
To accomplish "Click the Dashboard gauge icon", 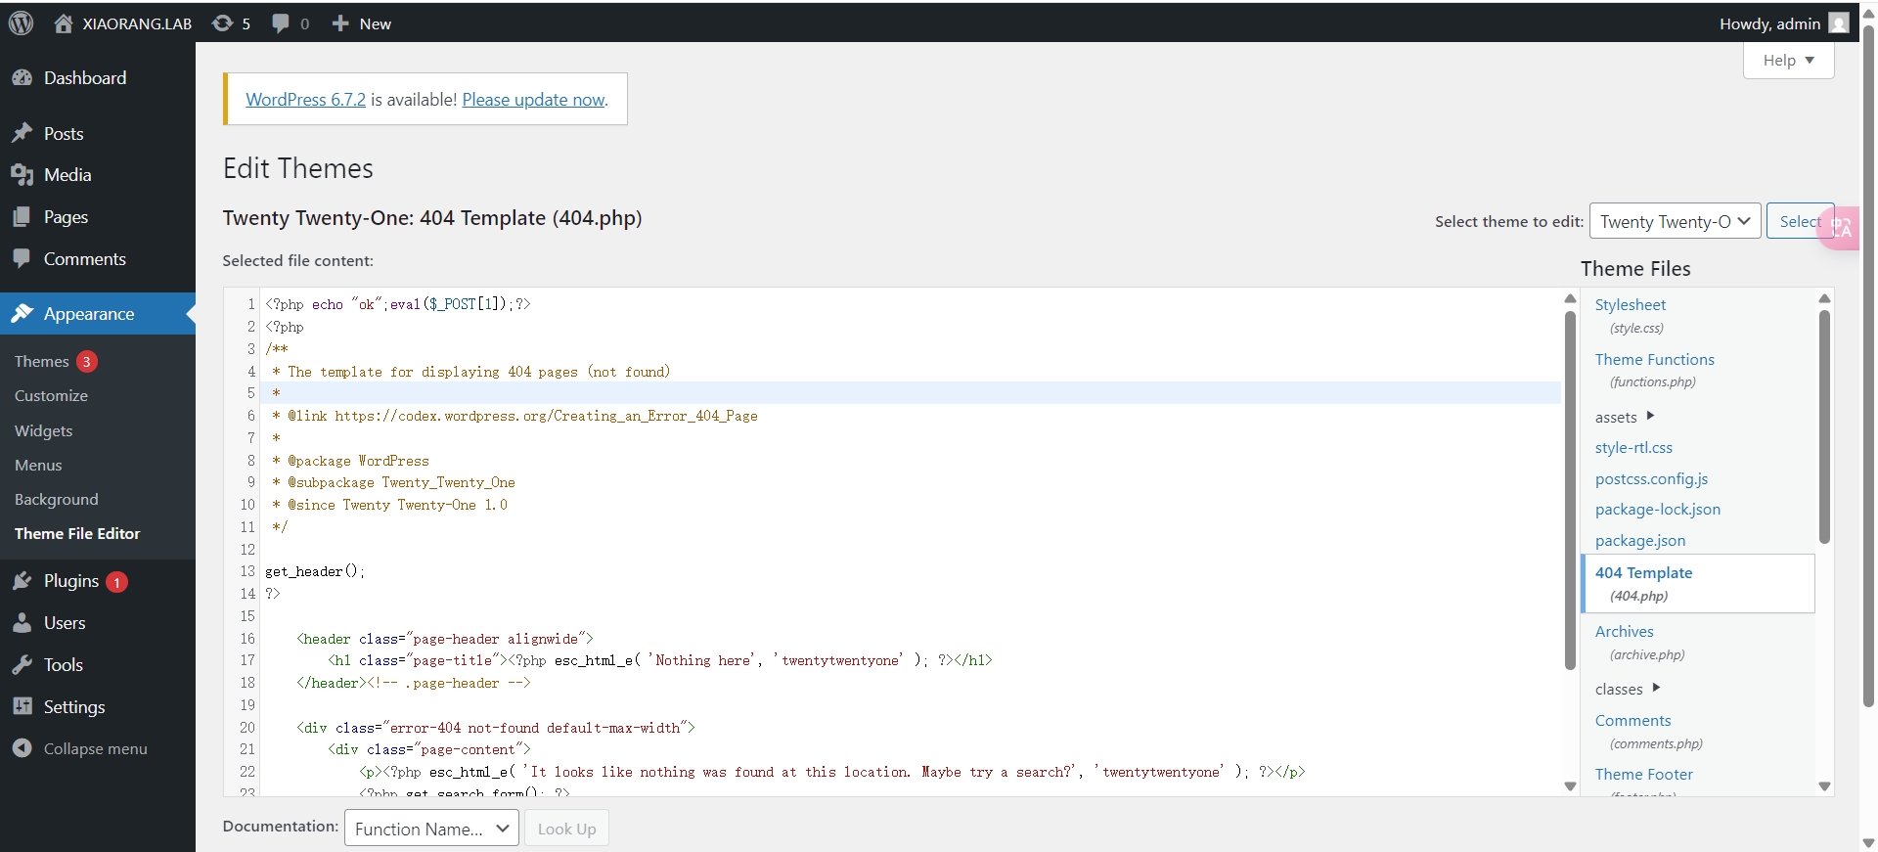I will tap(22, 78).
